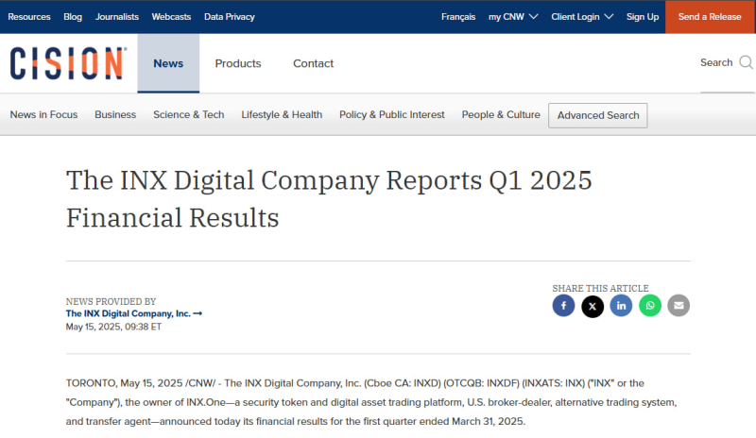The height and width of the screenshot is (438, 756).
Task: Open the News tab
Action: pyautogui.click(x=168, y=63)
